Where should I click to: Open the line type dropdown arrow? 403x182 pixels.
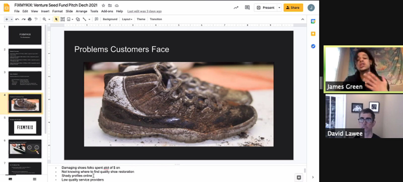[89, 19]
